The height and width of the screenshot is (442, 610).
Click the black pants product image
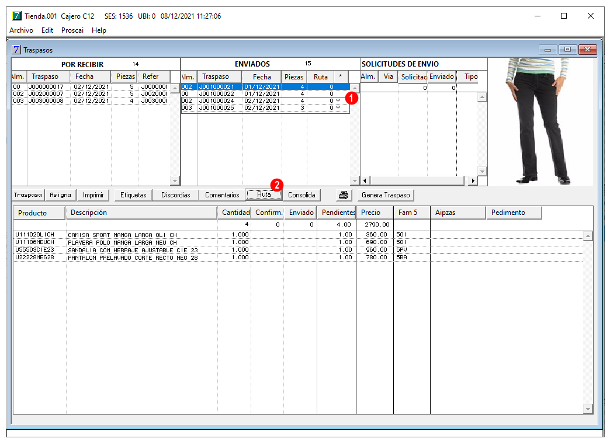[540, 121]
